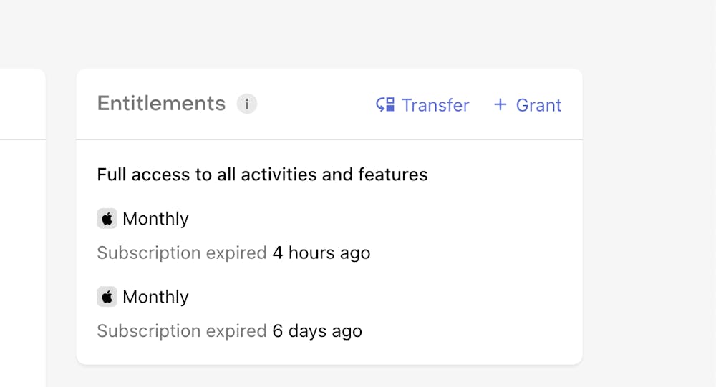Viewport: 716px width, 387px height.
Task: Click the info icon beside Entitlements
Action: (x=247, y=104)
